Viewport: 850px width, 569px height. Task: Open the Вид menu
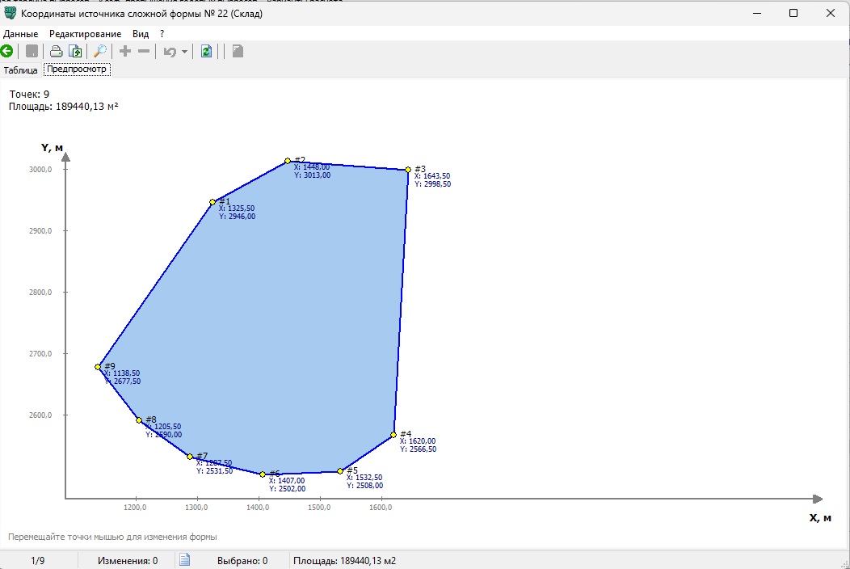(141, 34)
